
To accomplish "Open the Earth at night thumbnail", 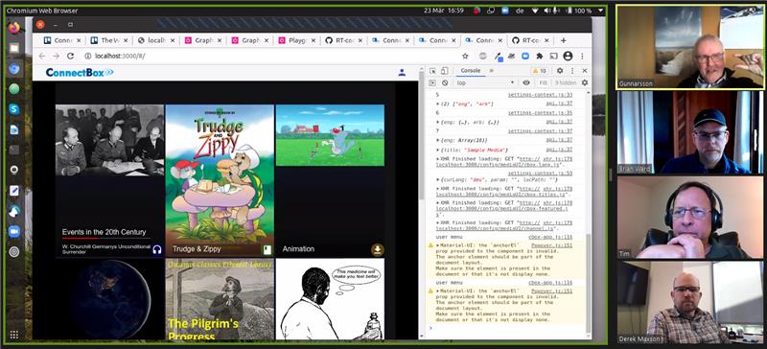I will point(109,299).
